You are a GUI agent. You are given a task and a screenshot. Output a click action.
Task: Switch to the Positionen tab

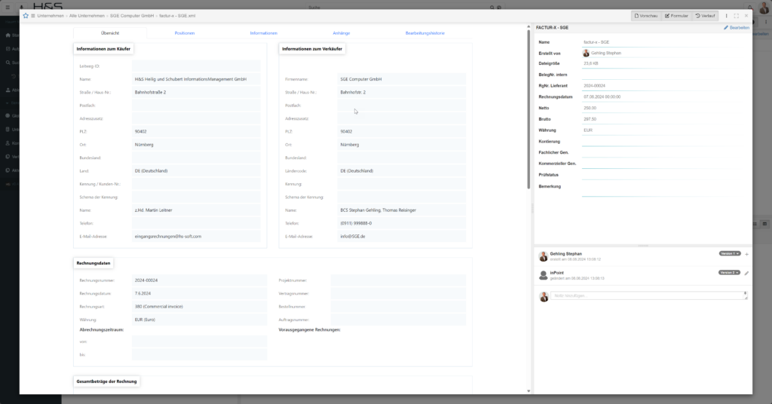(x=185, y=33)
